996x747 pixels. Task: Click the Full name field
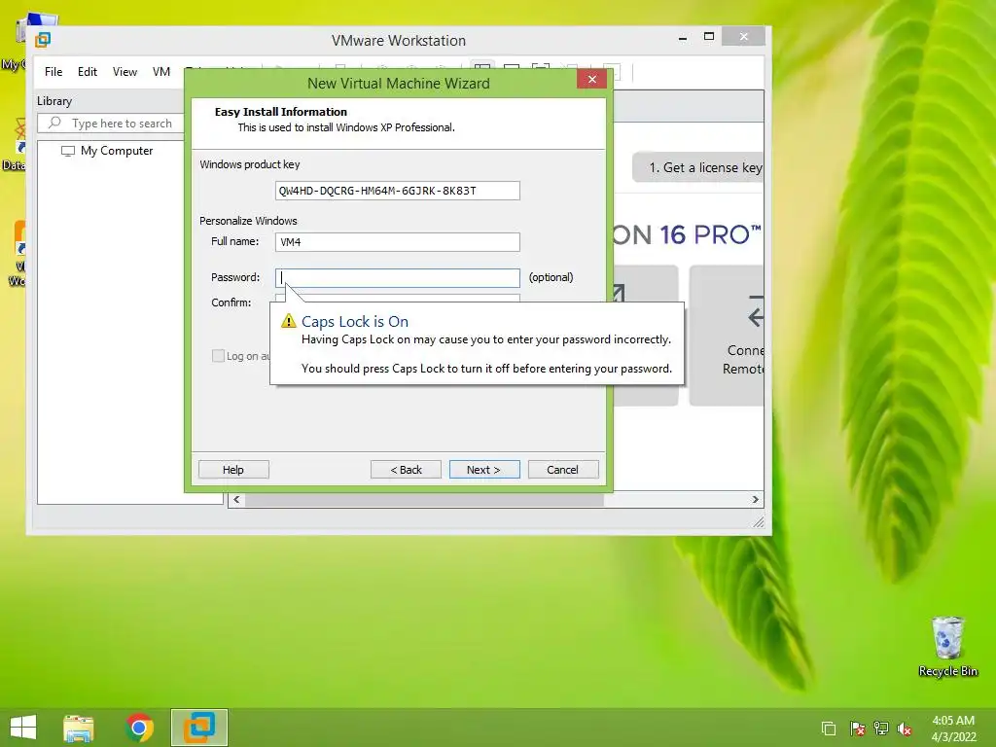[397, 242]
